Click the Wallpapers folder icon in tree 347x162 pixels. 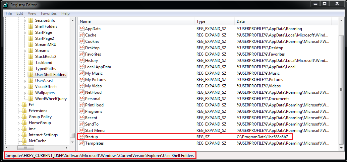[31, 93]
